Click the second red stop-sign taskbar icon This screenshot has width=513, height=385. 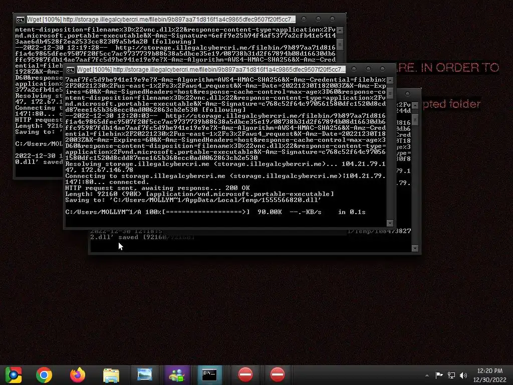pyautogui.click(x=278, y=374)
